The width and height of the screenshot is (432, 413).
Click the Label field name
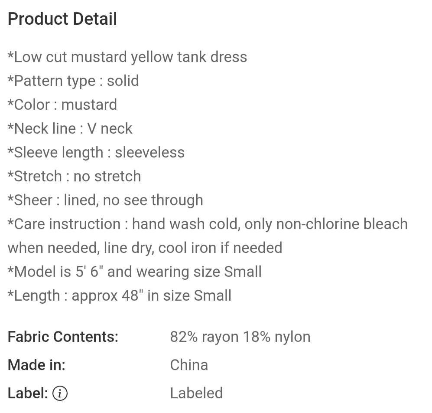click(28, 393)
